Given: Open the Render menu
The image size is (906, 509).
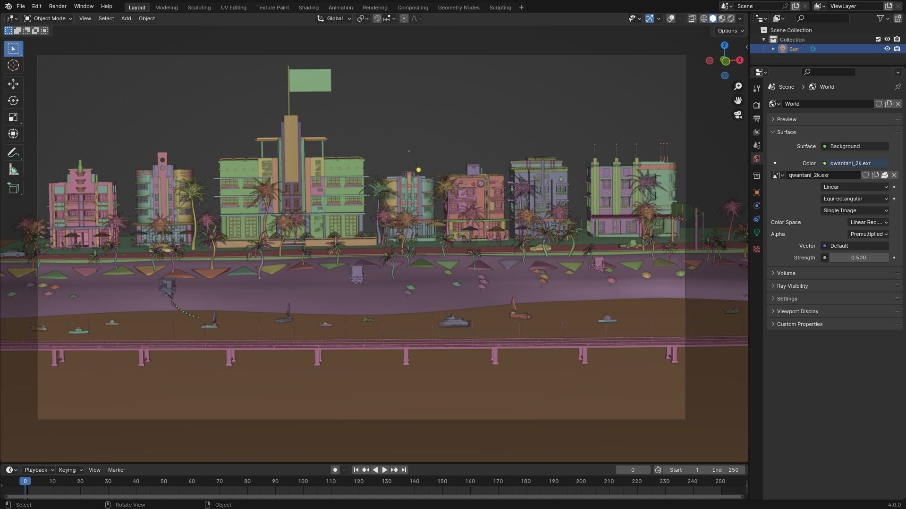Looking at the screenshot, I should [x=58, y=7].
